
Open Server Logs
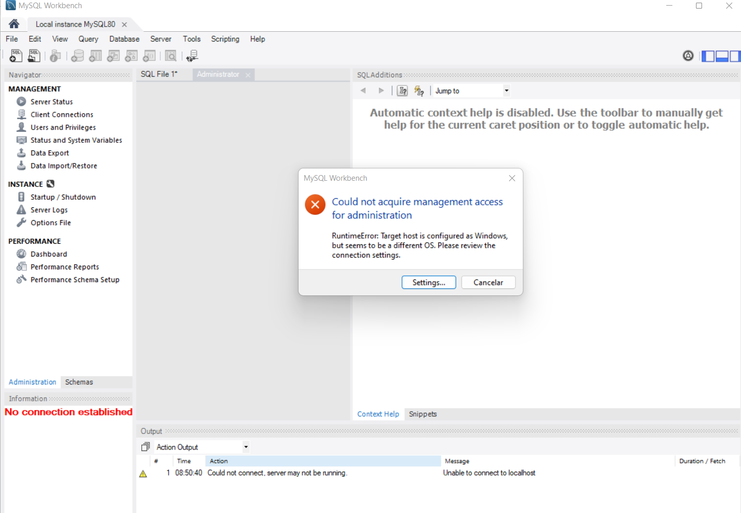coord(49,210)
